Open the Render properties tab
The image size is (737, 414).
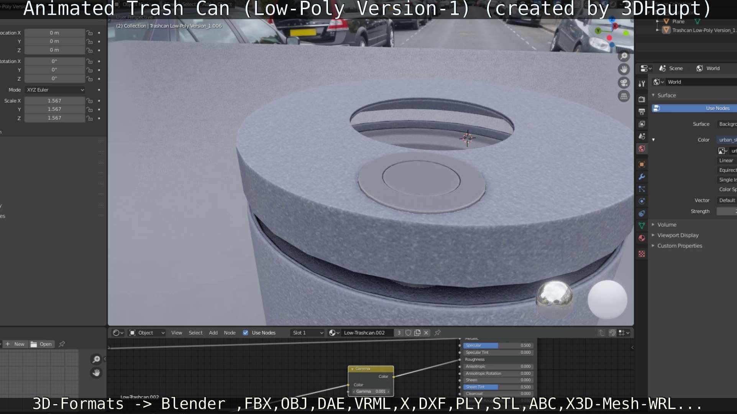(642, 99)
